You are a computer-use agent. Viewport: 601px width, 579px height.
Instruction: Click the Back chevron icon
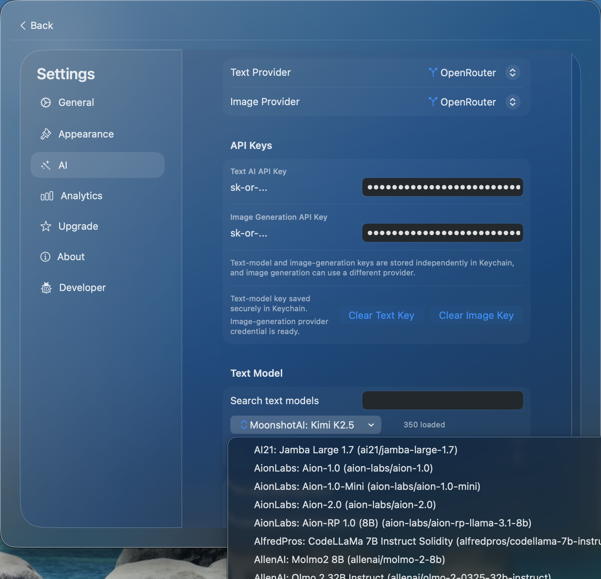23,26
